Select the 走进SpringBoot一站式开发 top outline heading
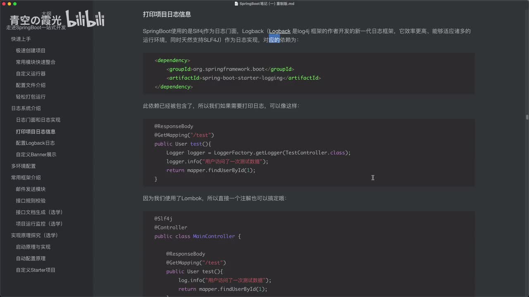Viewport: 529px width, 297px height. pos(36,28)
